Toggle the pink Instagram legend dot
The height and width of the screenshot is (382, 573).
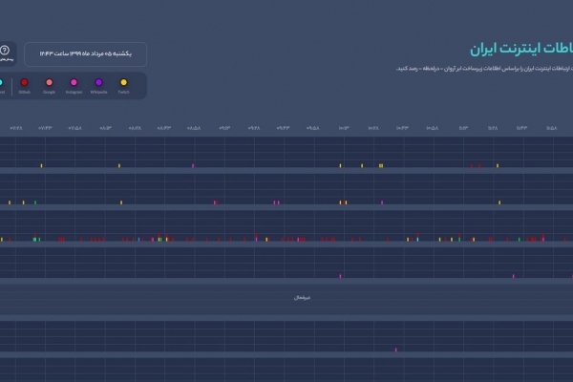pos(74,82)
